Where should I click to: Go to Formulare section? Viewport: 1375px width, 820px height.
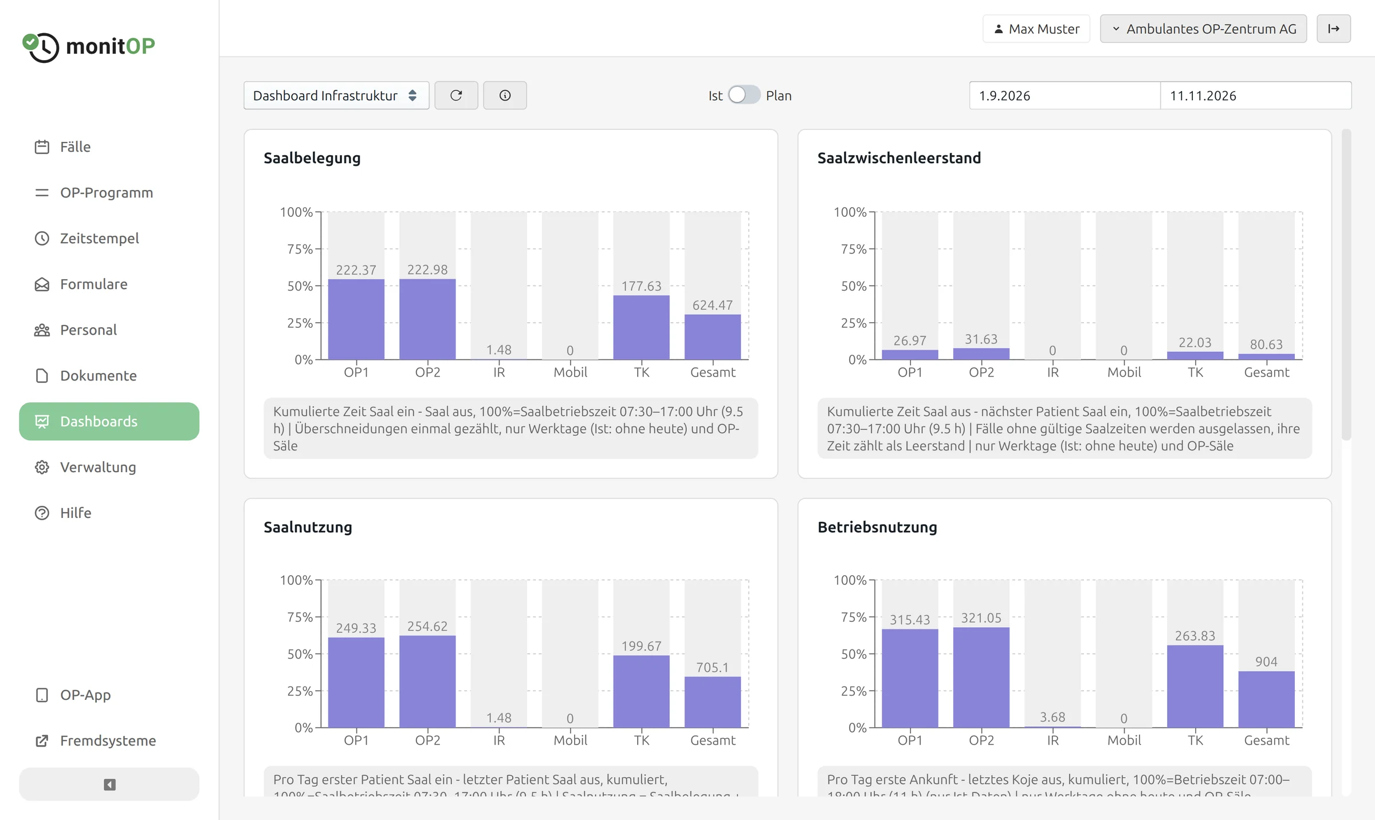109,284
